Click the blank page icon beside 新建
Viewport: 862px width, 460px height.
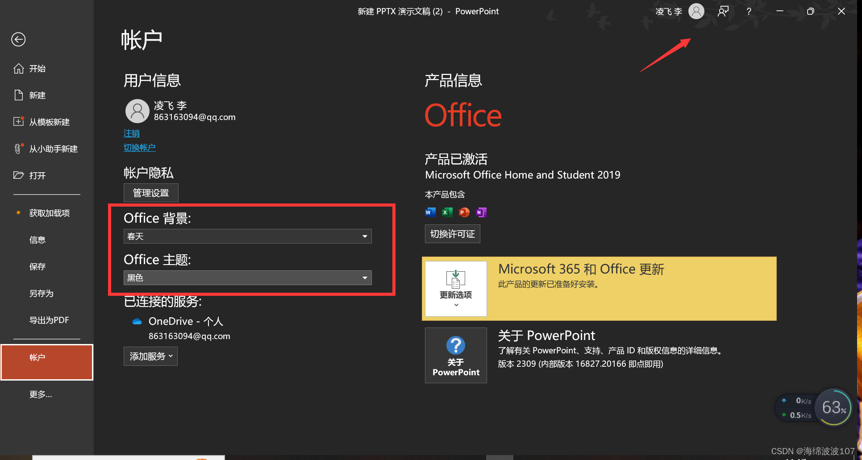pos(18,95)
